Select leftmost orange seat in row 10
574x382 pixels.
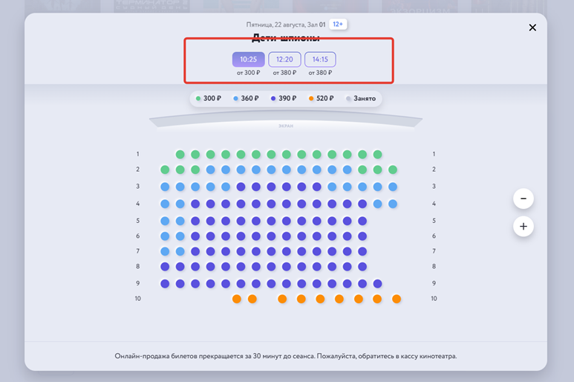click(237, 299)
